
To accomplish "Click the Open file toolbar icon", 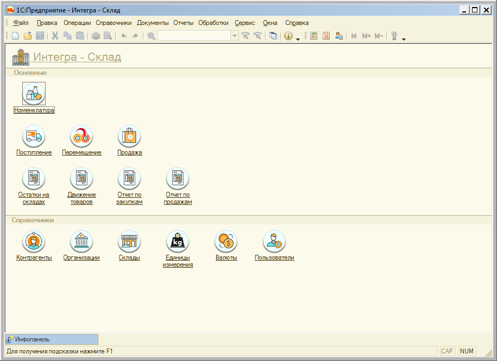I will point(28,36).
